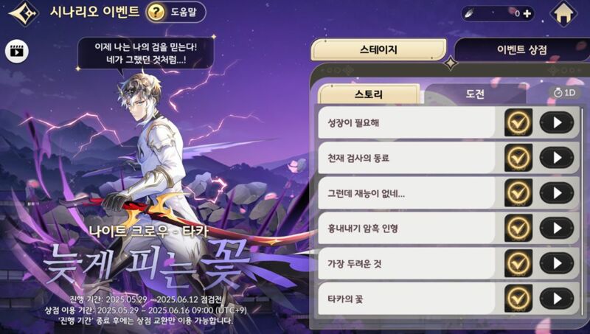Switch to the 도전 tab
Image resolution: width=590 pixels, height=334 pixels.
(475, 94)
